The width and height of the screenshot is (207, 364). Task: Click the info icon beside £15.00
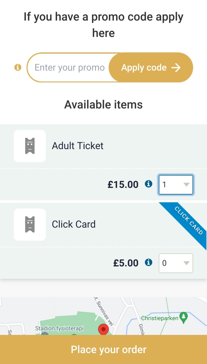148,184
